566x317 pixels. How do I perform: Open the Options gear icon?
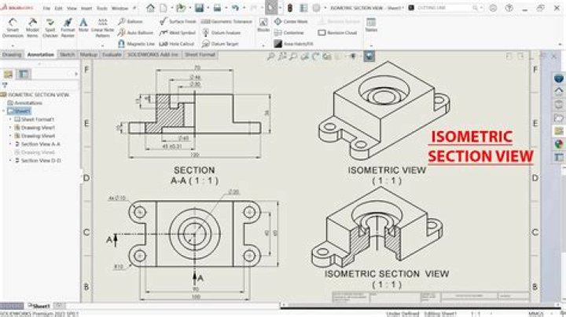[316, 8]
